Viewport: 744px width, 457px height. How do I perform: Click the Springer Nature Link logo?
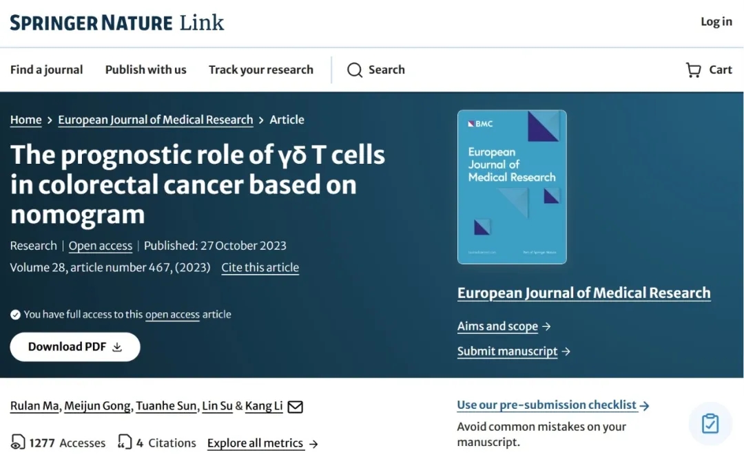[117, 23]
